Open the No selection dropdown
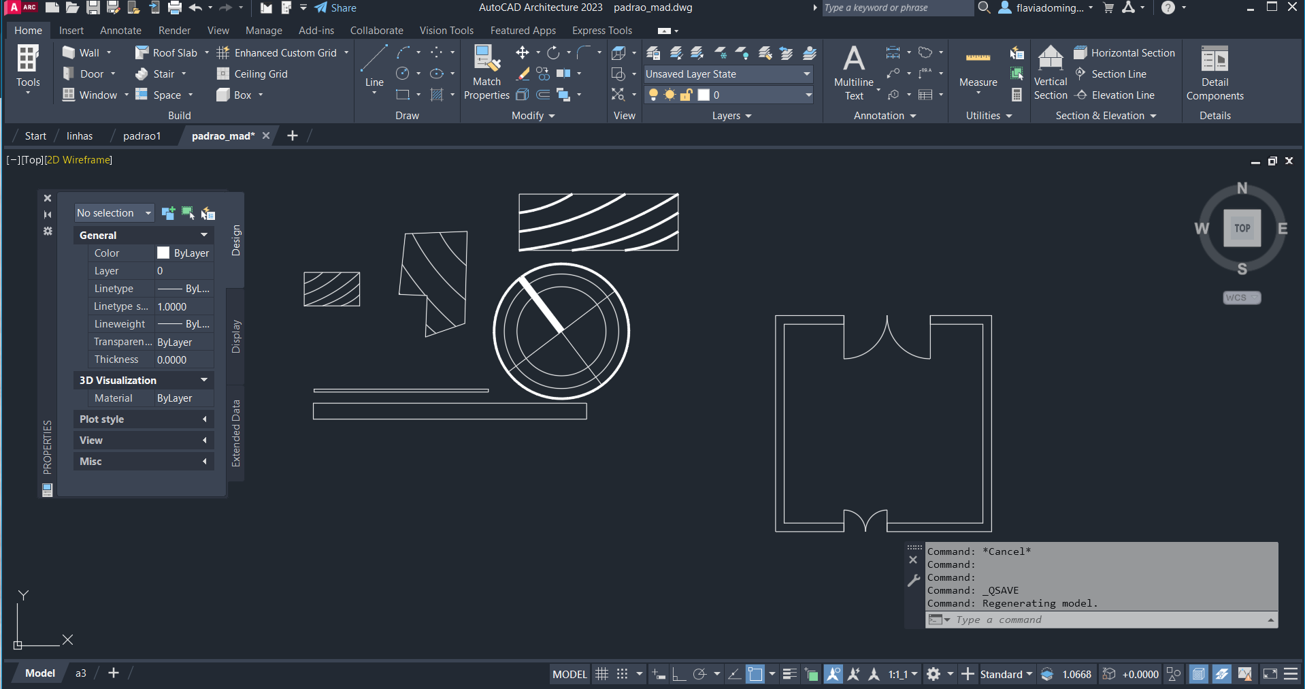Screen dimensions: 1305x689 [x=114, y=213]
